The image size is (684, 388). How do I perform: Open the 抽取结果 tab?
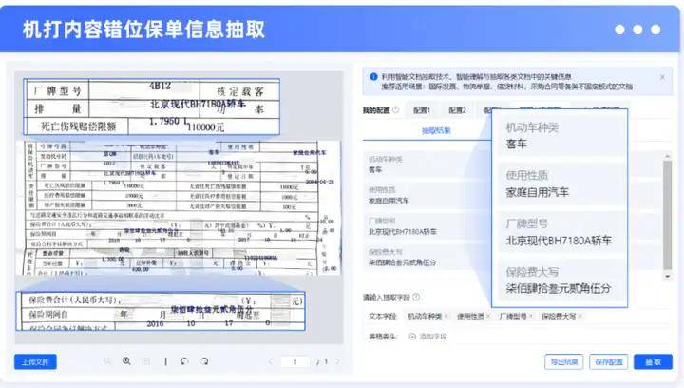436,130
